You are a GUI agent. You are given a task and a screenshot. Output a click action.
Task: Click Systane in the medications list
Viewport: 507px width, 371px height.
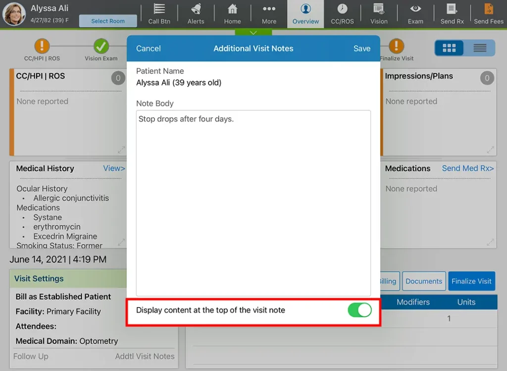[x=48, y=217]
